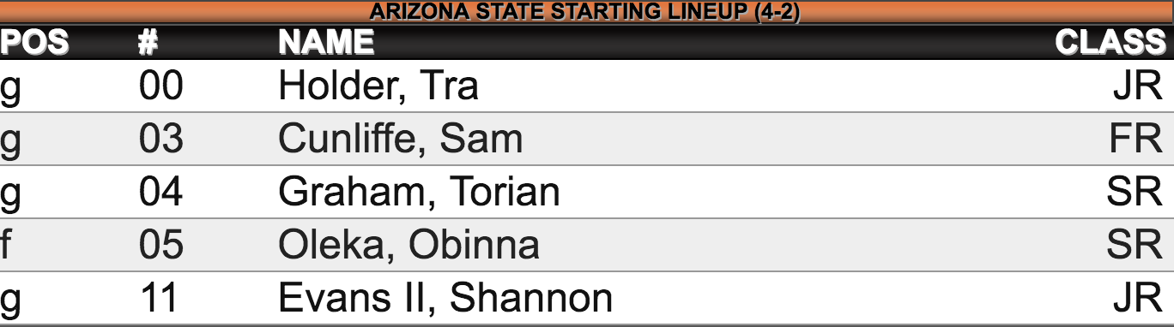
Task: Click the Arizona State Starting Lineup title
Action: 586,12
